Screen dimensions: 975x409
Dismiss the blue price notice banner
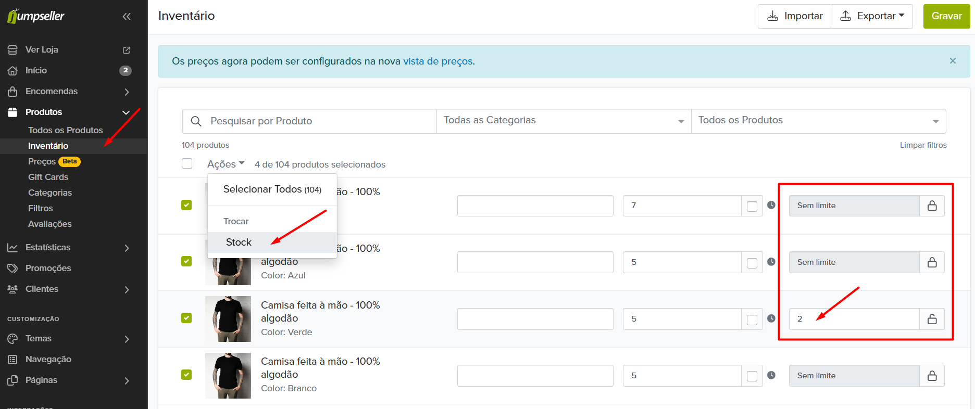953,61
